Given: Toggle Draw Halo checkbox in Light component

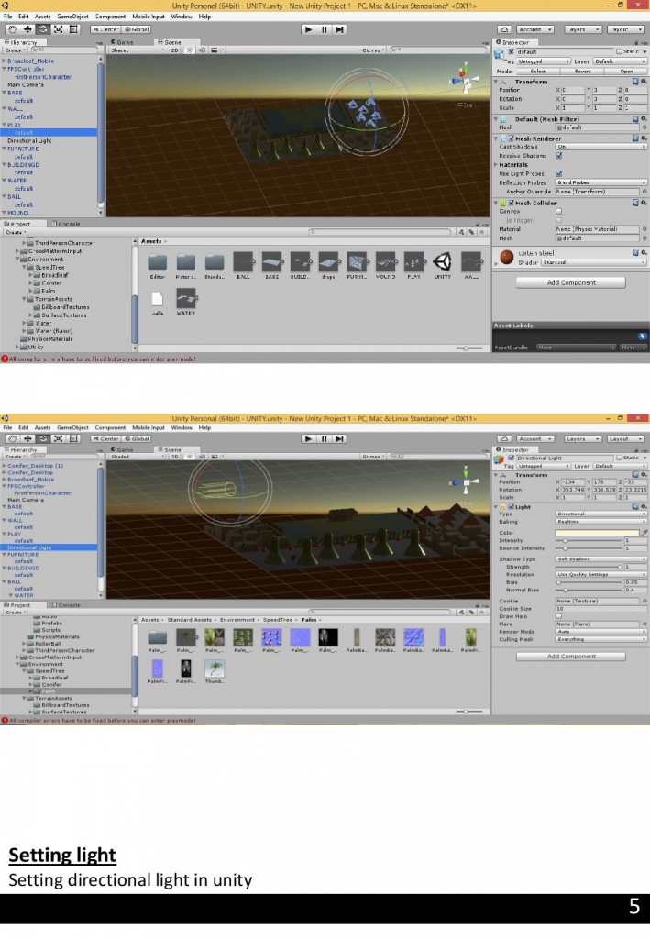Looking at the screenshot, I should [x=559, y=616].
